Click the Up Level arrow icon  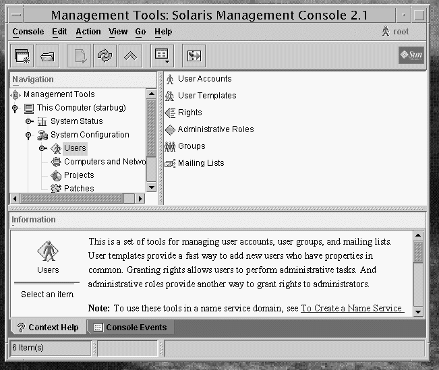(x=130, y=56)
